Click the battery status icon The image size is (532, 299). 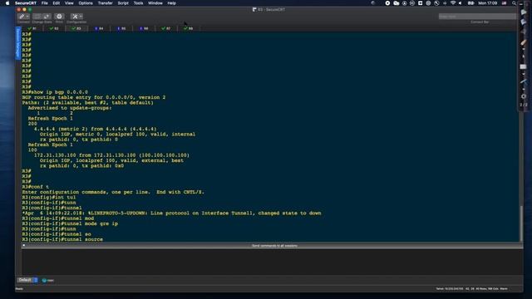coord(471,3)
